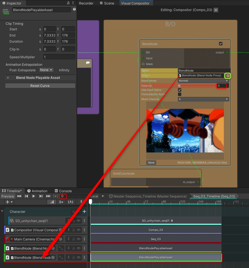This screenshot has width=249, height=268.
Task: Hide the Compositor track with eye icon
Action: (79, 230)
